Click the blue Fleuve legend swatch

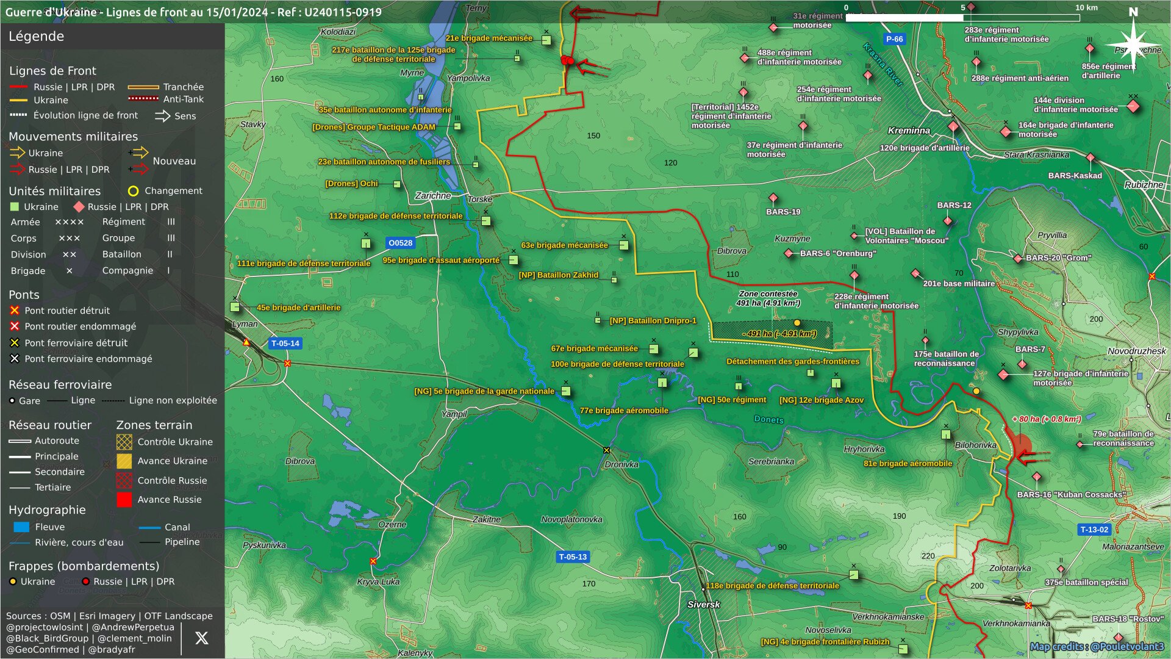click(21, 527)
